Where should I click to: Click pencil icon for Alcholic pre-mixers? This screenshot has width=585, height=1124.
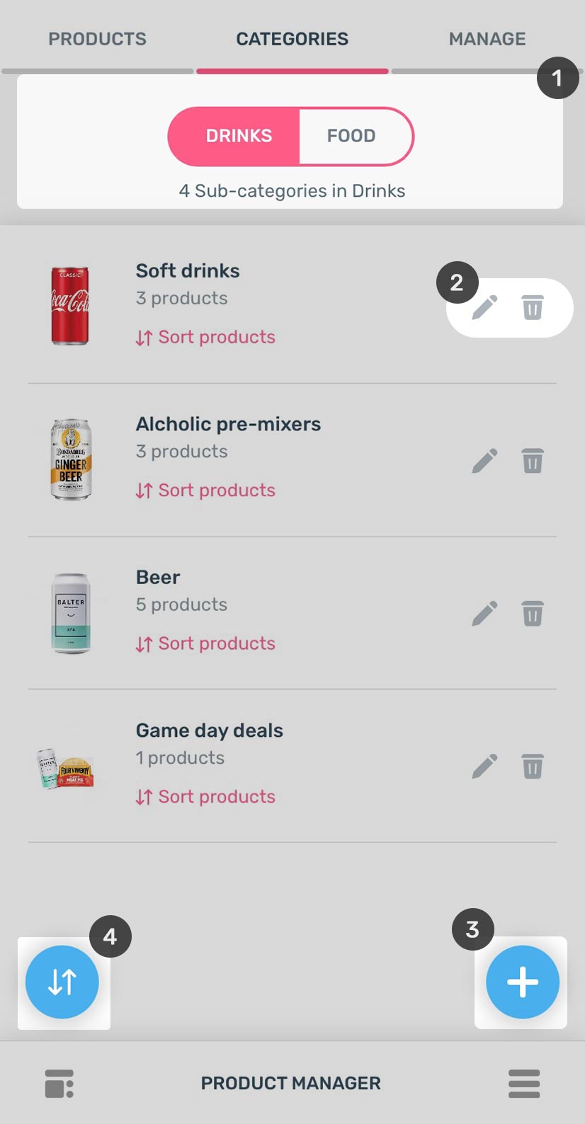tap(485, 461)
